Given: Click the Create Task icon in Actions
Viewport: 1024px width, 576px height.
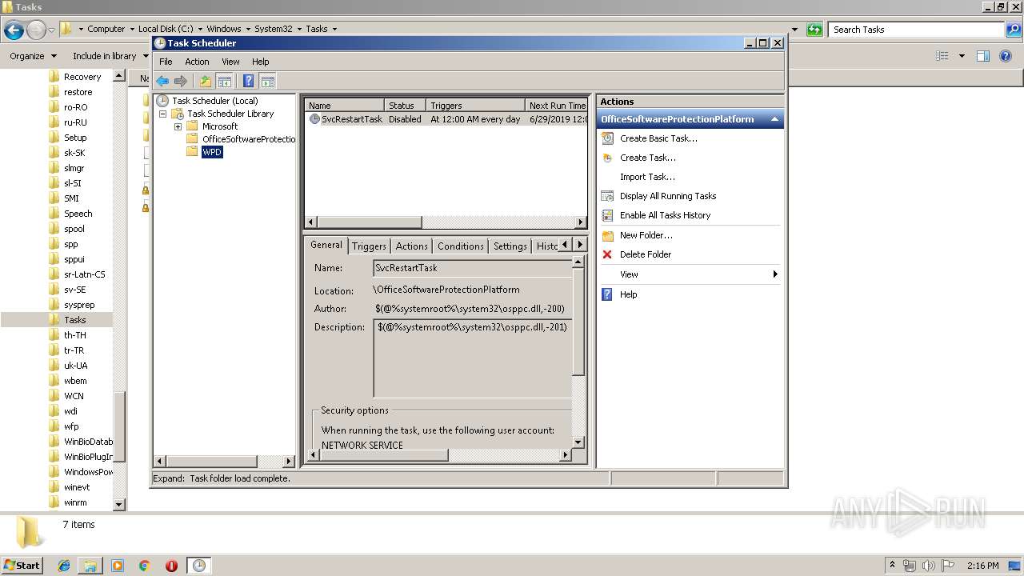Looking at the screenshot, I should 607,158.
